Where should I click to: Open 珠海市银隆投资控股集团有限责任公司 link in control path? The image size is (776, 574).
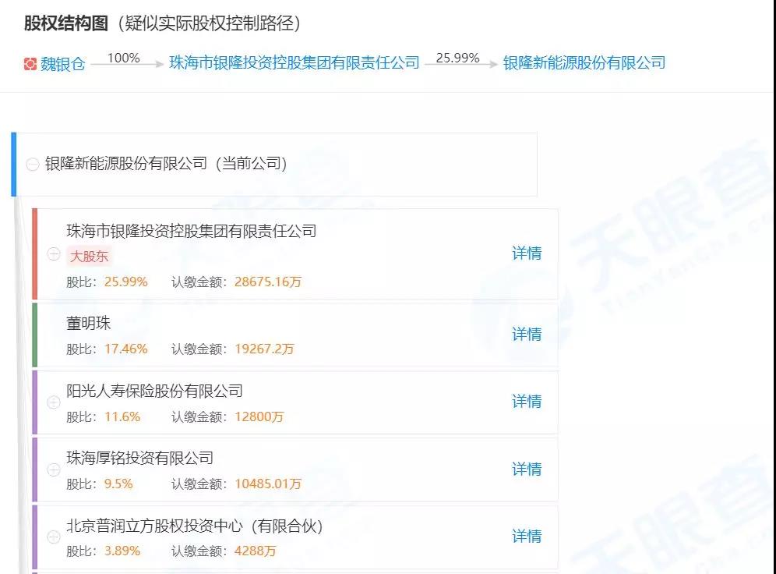pyautogui.click(x=295, y=63)
